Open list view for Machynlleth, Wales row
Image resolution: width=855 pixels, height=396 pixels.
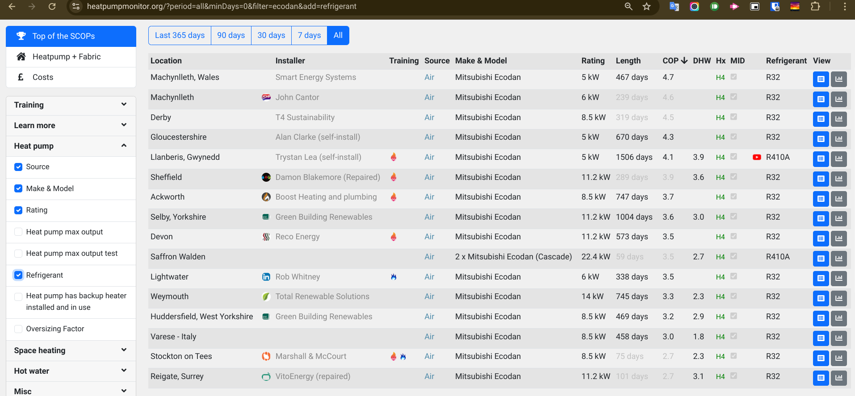(821, 79)
